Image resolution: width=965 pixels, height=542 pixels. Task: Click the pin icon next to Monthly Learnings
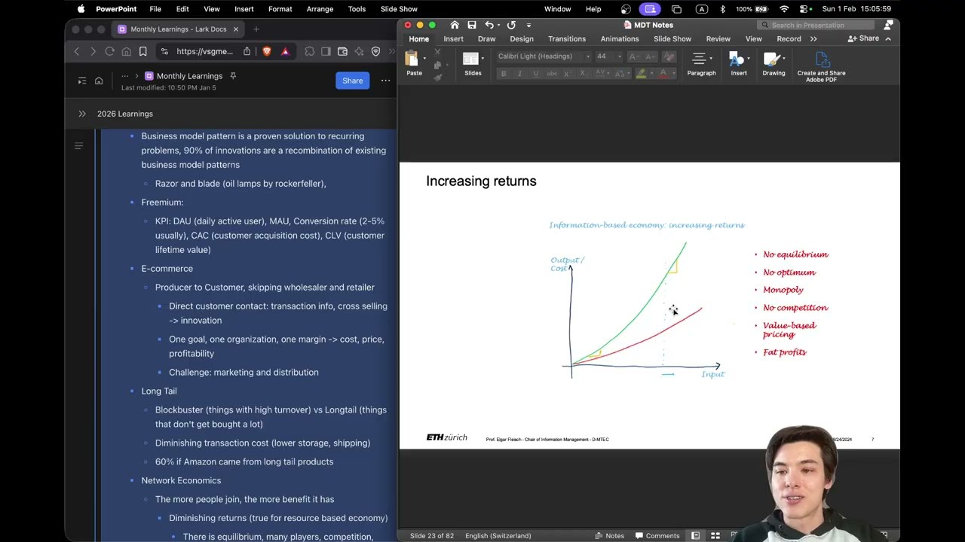coord(233,76)
